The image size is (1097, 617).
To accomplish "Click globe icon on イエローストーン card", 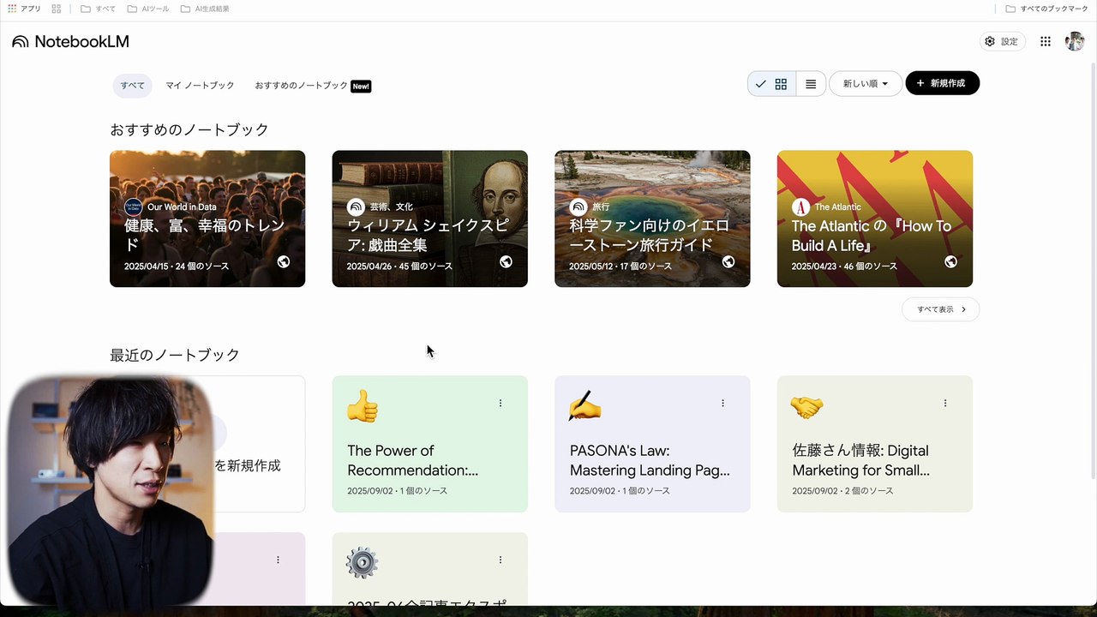I will 728,262.
